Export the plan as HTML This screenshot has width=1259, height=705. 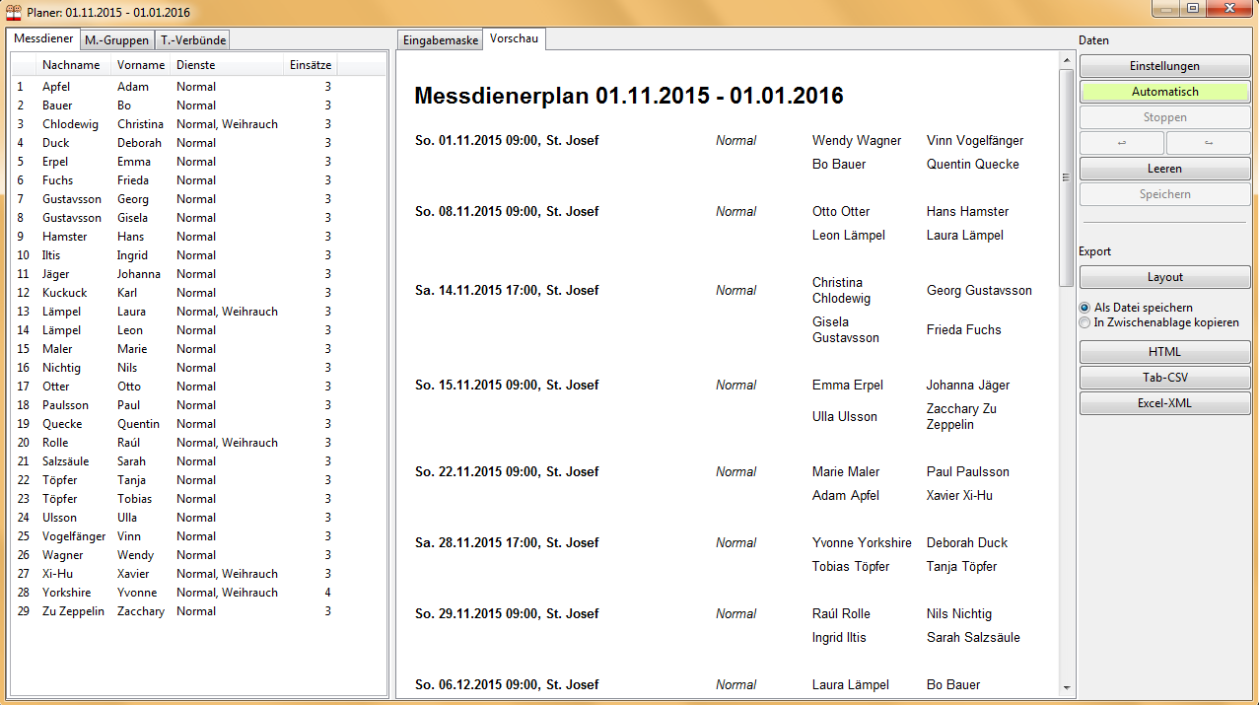[x=1165, y=352]
